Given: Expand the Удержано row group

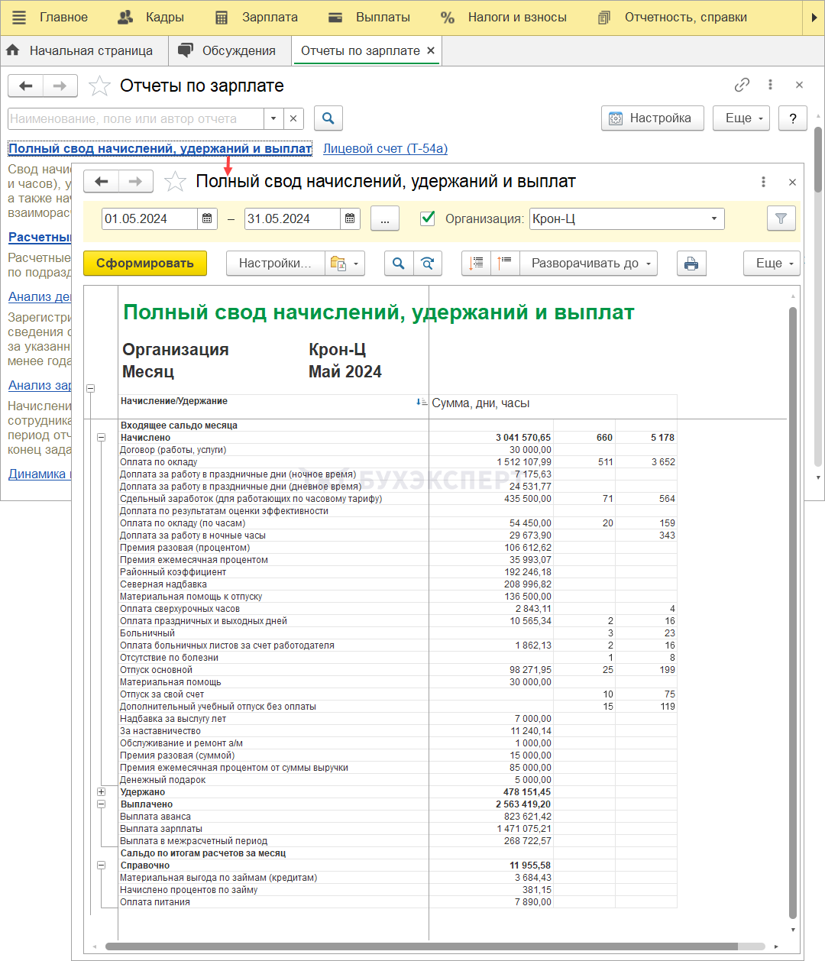Looking at the screenshot, I should [101, 792].
